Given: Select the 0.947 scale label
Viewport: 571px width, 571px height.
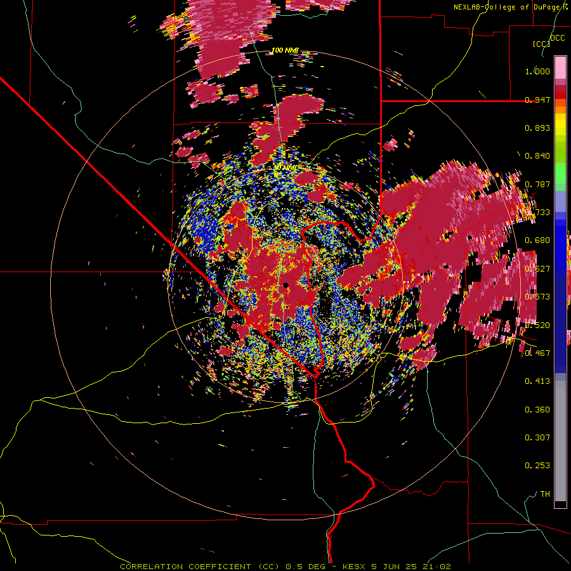Looking at the screenshot, I should 537,100.
